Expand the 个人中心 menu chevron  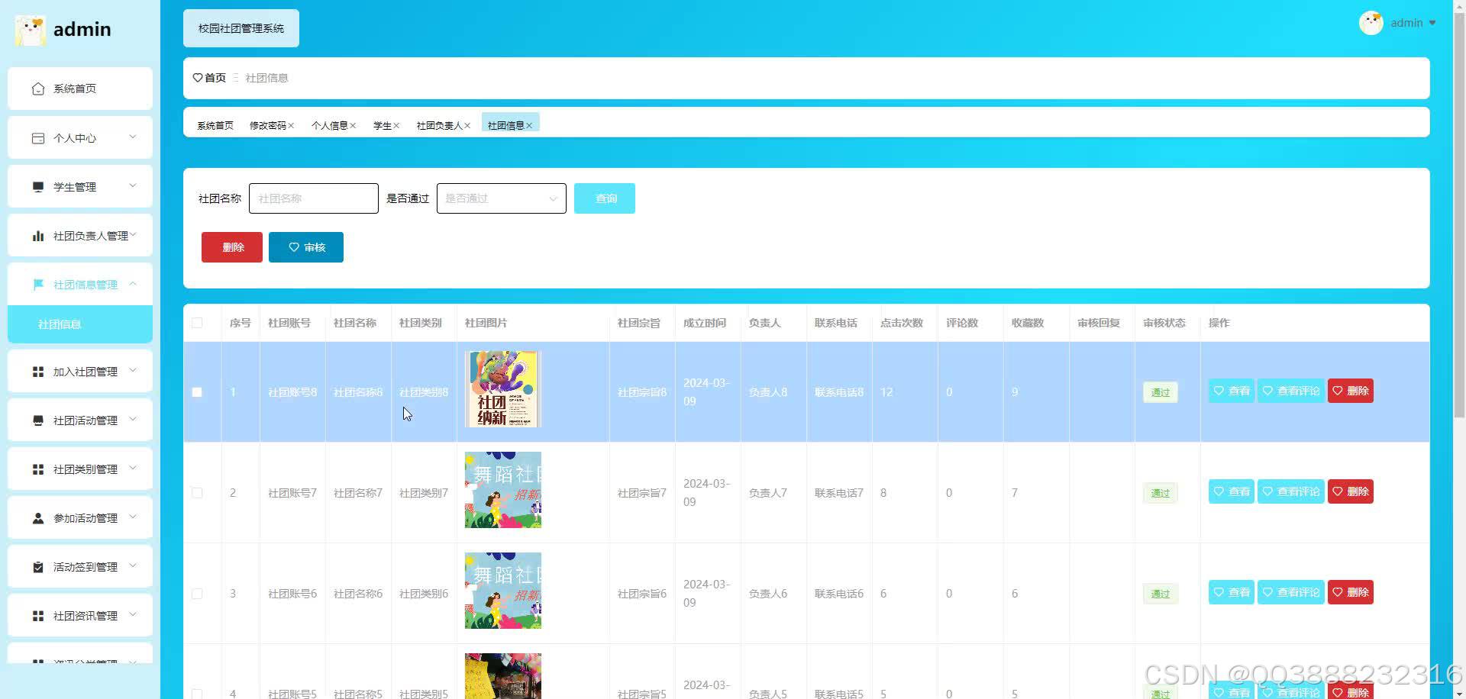coord(133,137)
